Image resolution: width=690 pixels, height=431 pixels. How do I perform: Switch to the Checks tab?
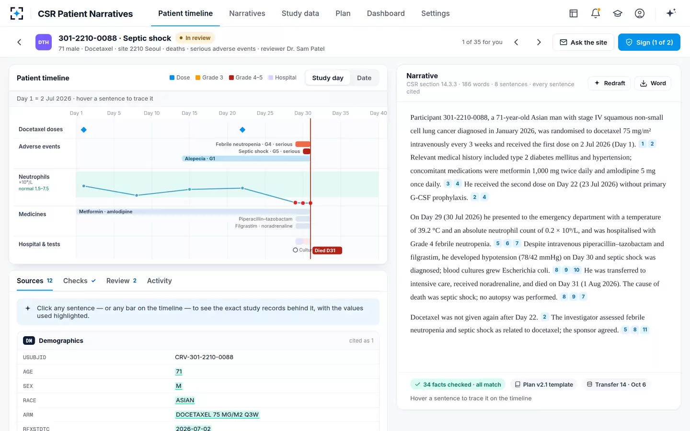[x=80, y=281]
